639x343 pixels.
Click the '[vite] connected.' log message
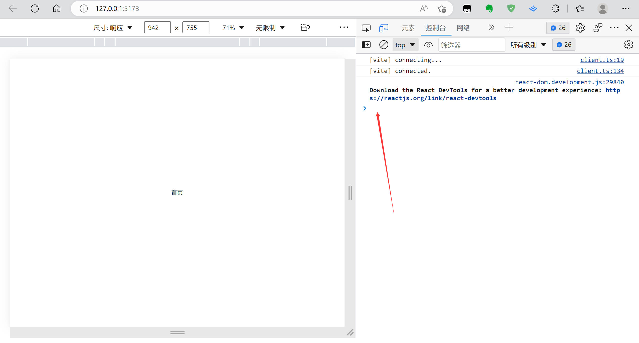[x=400, y=71]
